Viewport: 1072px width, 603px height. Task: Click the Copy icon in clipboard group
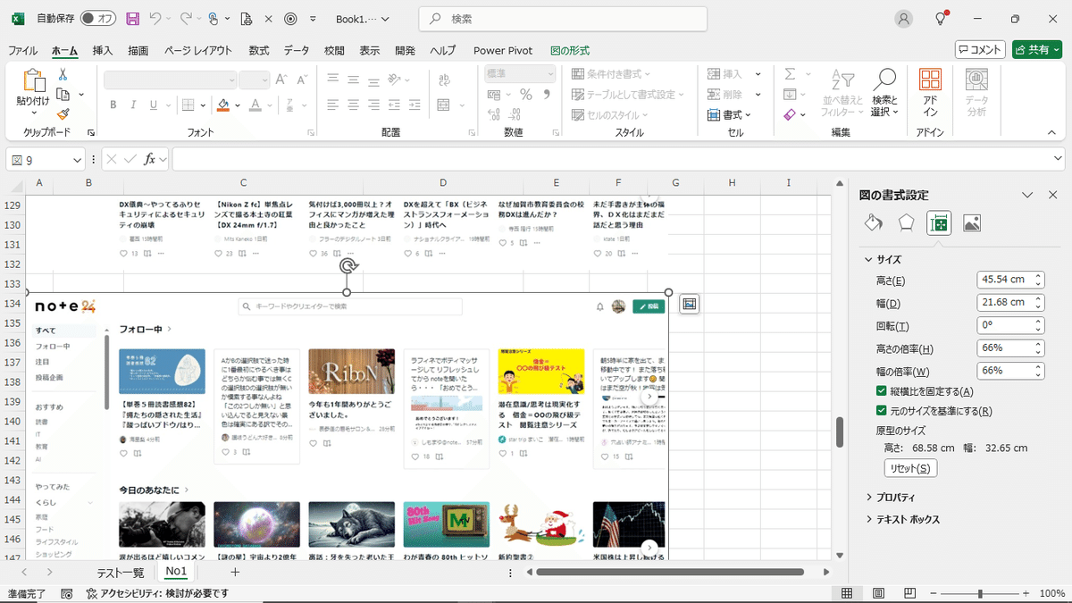pos(63,94)
